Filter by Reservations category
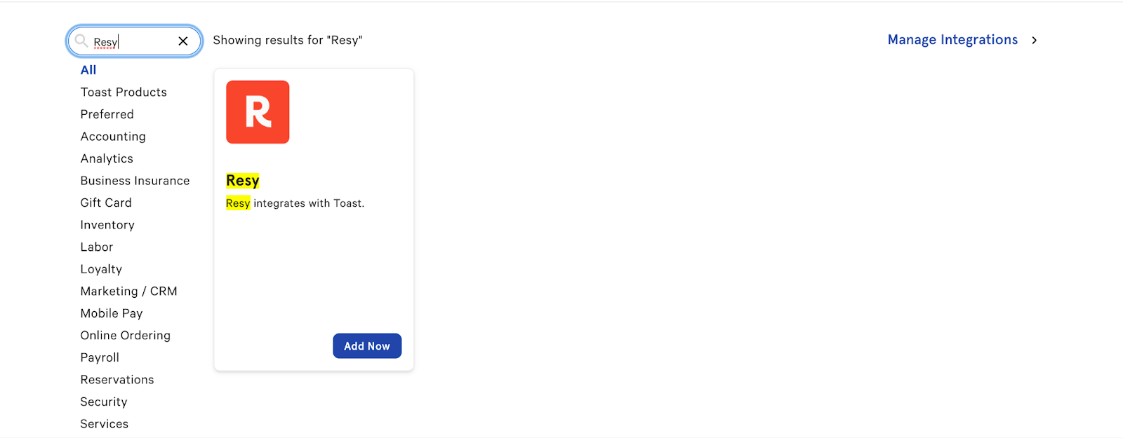Screen dimensions: 1123x438 coord(117,380)
